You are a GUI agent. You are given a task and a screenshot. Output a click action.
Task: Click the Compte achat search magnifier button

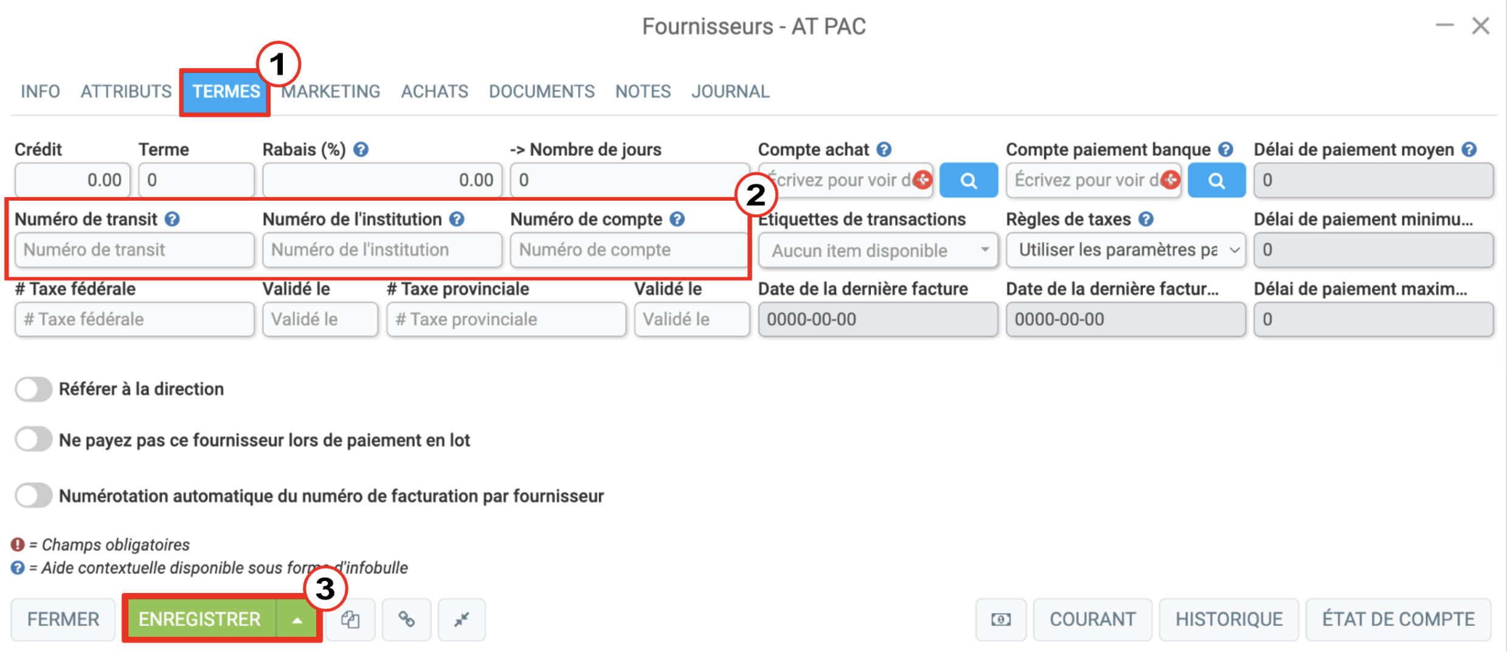tap(968, 180)
